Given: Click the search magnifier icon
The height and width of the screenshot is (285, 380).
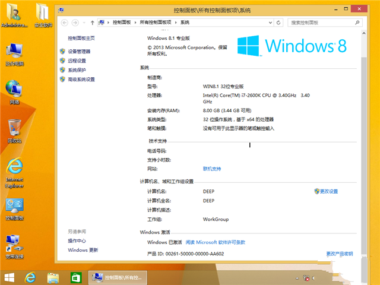Looking at the screenshot, I should pos(357,23).
